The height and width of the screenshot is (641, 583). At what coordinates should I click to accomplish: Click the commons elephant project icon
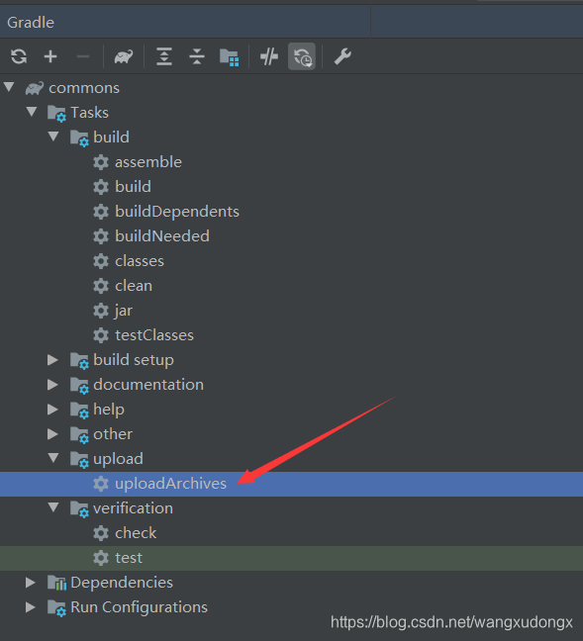point(35,88)
